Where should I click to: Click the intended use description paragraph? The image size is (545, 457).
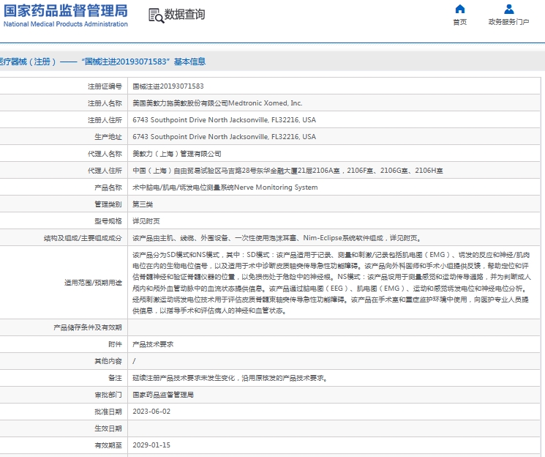coord(332,283)
